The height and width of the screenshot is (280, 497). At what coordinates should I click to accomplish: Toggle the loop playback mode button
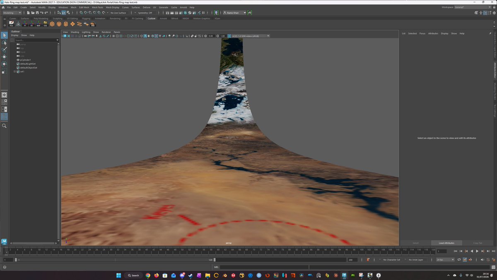459,260
